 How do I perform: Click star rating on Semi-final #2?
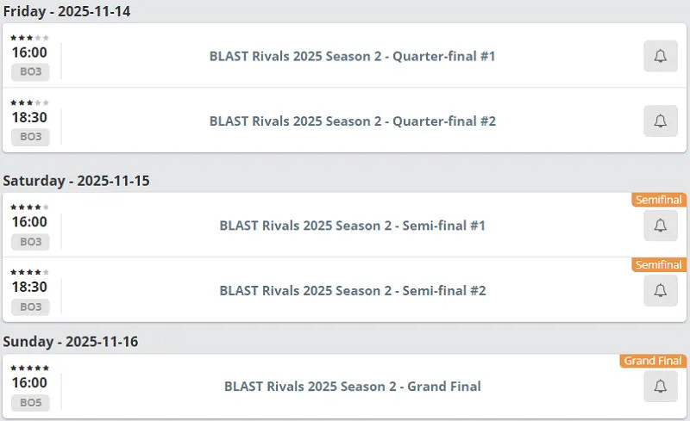click(29, 272)
